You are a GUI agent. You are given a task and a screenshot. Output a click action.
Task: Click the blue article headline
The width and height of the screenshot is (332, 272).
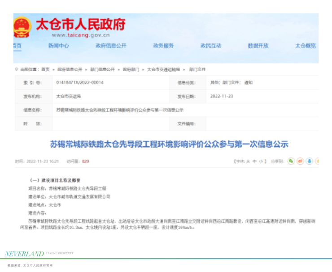pyautogui.click(x=169, y=144)
